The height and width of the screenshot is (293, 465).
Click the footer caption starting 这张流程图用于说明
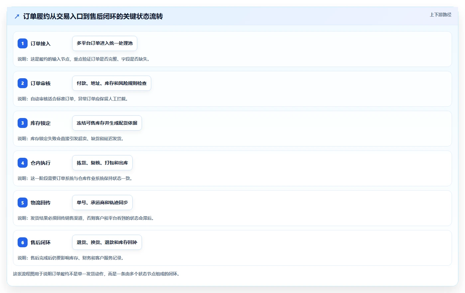(97, 274)
